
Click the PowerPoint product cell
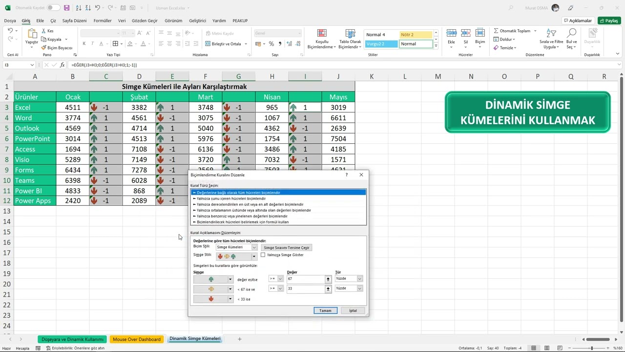click(35, 139)
